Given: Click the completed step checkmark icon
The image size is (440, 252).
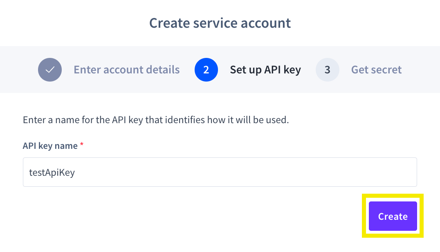Looking at the screenshot, I should [x=50, y=70].
